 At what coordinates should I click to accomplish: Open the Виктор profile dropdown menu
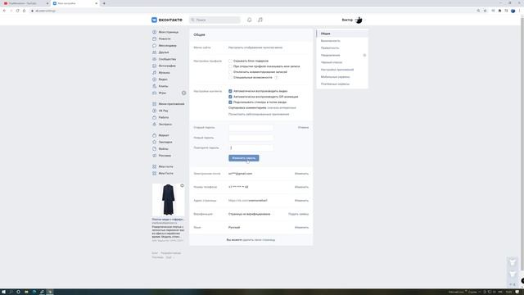pos(353,20)
